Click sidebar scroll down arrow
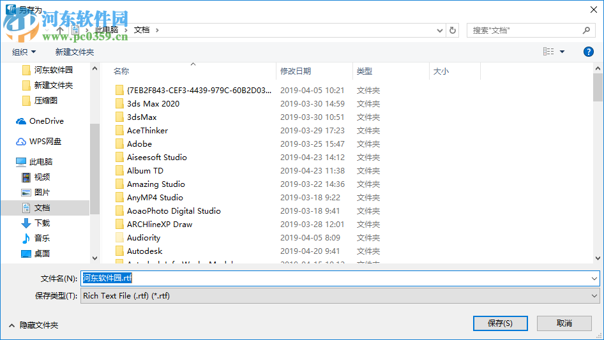The image size is (604, 340). [94, 258]
